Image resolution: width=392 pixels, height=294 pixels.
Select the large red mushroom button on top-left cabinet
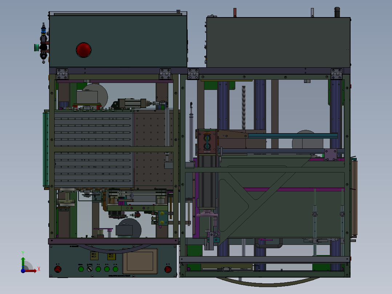[84, 50]
